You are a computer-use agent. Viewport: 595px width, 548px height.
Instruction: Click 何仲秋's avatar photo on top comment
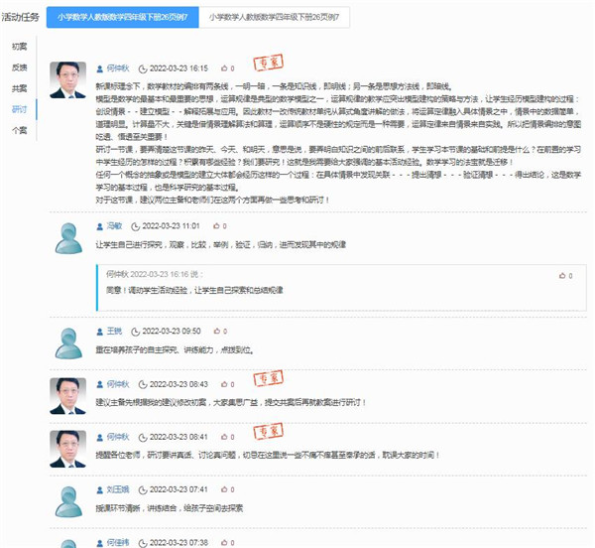67,80
